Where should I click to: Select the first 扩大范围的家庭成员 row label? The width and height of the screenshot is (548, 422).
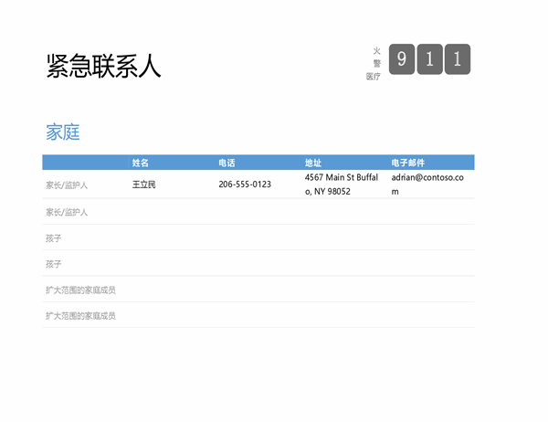click(81, 290)
